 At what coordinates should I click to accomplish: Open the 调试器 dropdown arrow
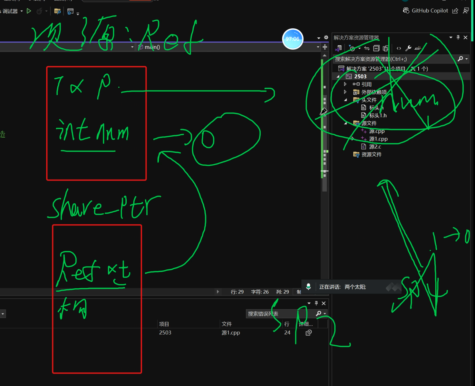pos(21,11)
